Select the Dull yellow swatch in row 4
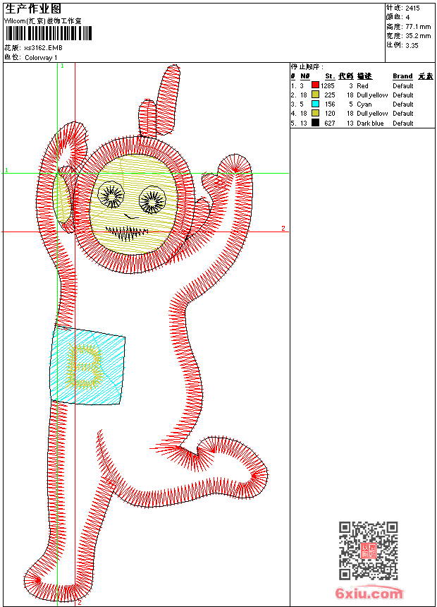Viewport: 437px width, 607px height. click(x=316, y=113)
